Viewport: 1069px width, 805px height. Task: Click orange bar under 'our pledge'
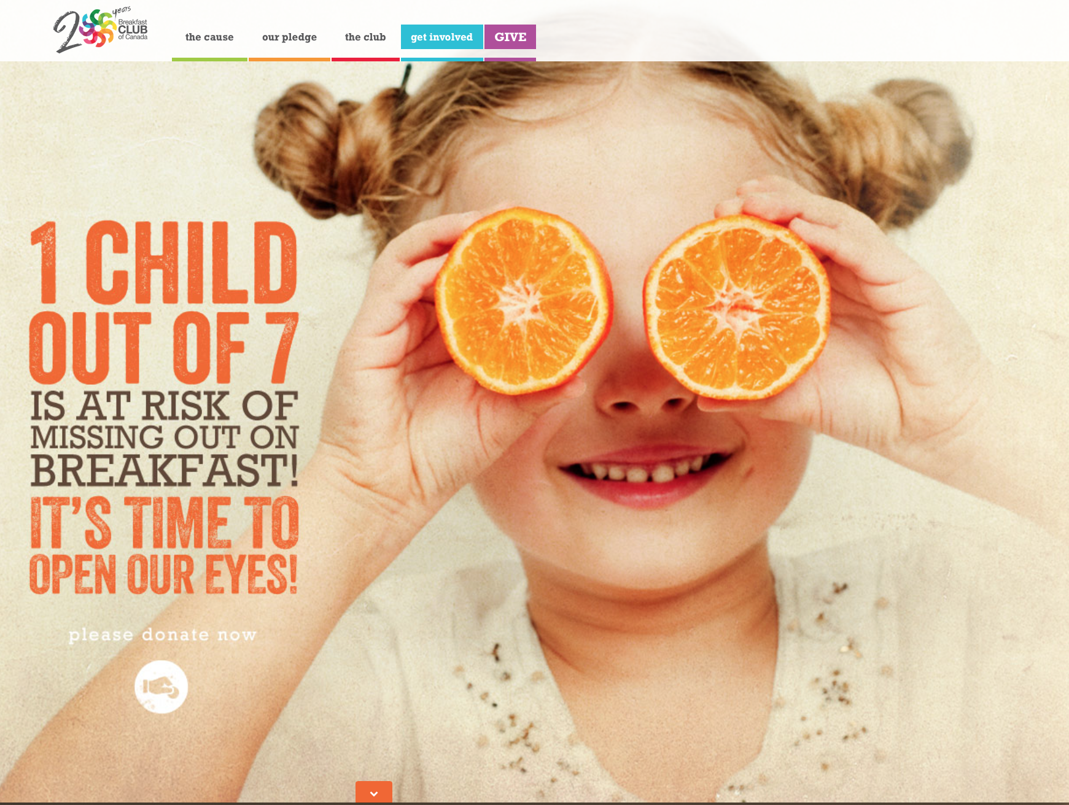[x=289, y=60]
